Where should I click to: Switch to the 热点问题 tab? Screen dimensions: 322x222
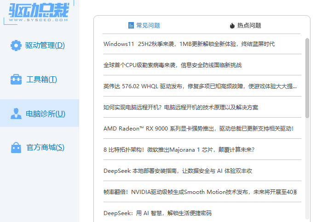tap(249, 26)
